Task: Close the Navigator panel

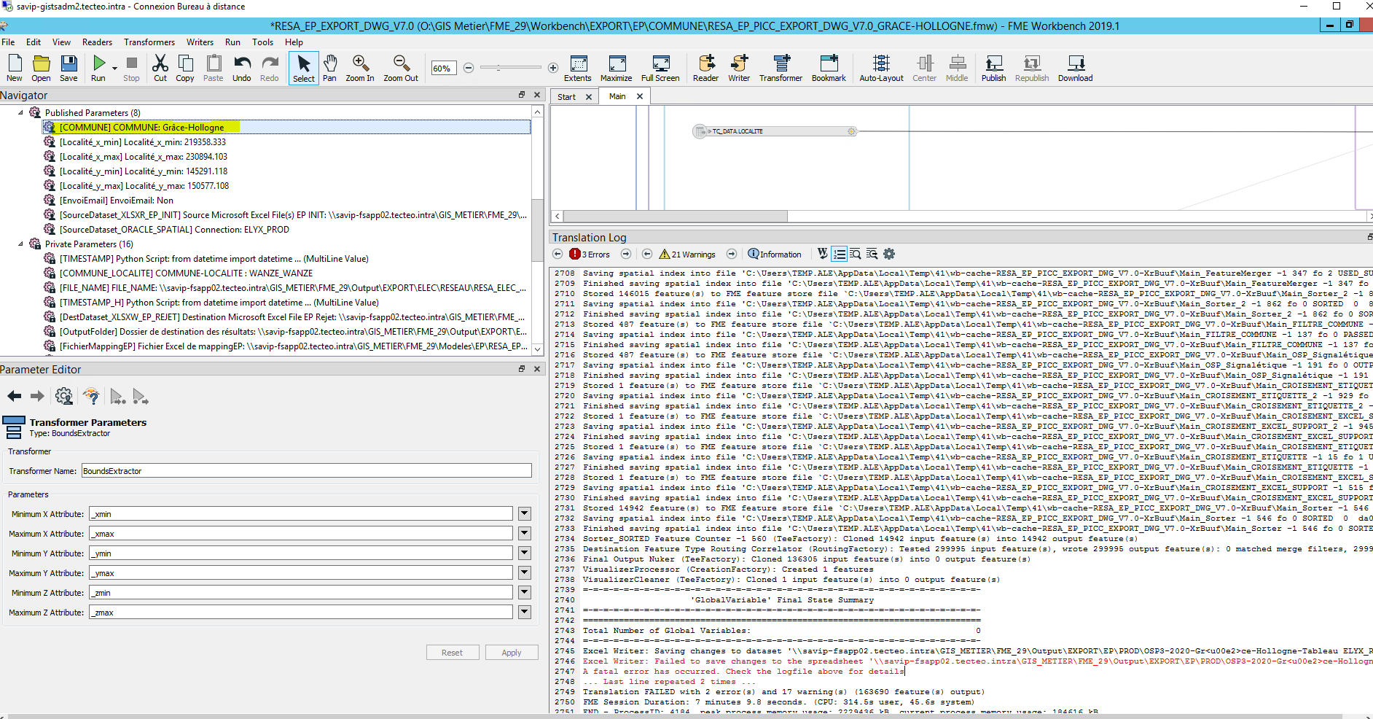Action: (x=537, y=95)
